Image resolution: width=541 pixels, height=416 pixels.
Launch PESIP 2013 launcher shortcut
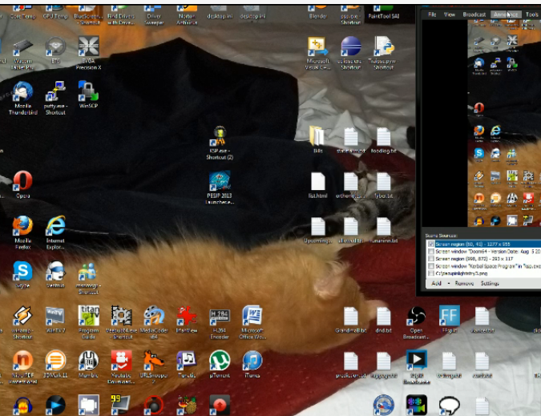pyautogui.click(x=220, y=188)
